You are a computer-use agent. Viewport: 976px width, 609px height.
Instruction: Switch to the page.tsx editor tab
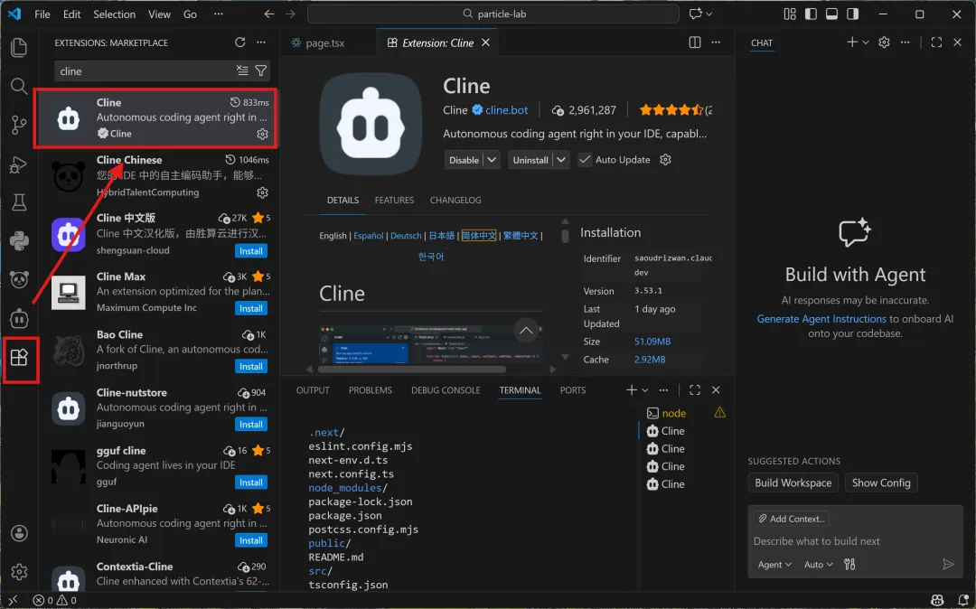(x=325, y=43)
